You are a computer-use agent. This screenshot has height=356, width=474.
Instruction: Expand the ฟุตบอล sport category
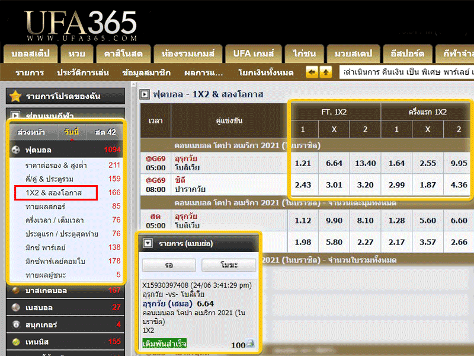(x=66, y=150)
